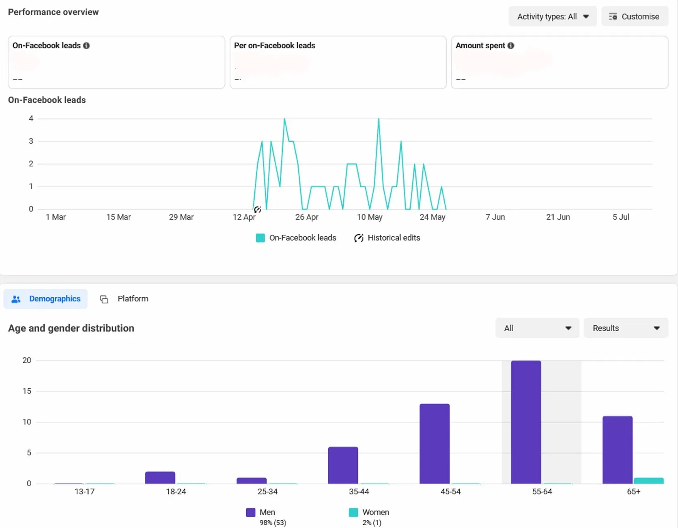Select the Amount spent metric card
Screen dimensions: 678x528
[x=560, y=63]
